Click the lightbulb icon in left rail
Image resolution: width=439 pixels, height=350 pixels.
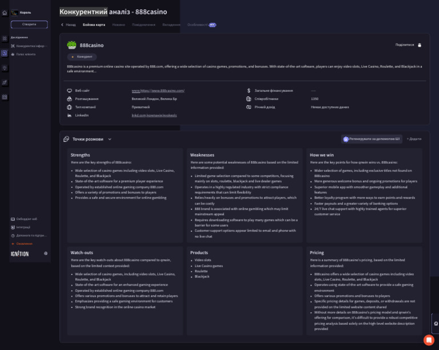point(5,68)
